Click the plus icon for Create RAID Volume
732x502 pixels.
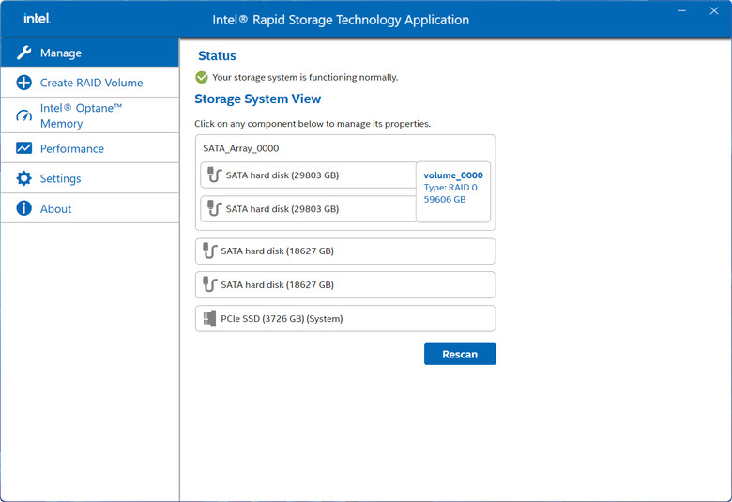pos(23,83)
